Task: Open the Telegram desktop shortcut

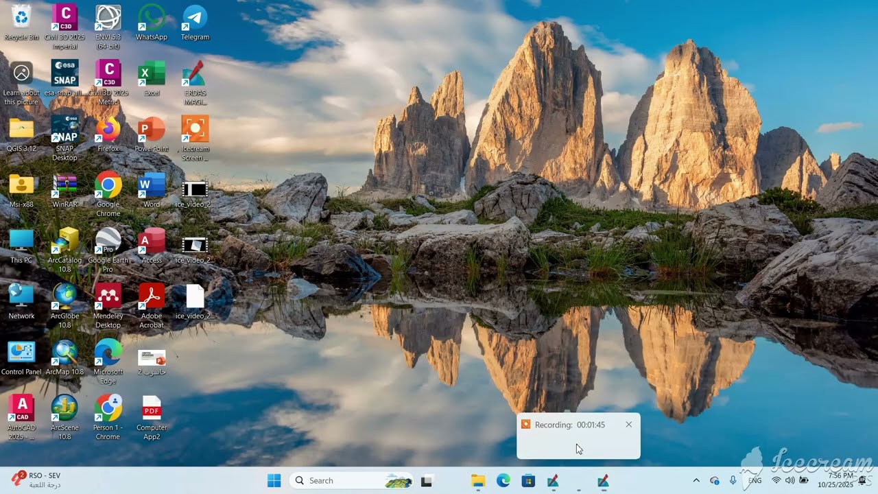Action: point(195,22)
